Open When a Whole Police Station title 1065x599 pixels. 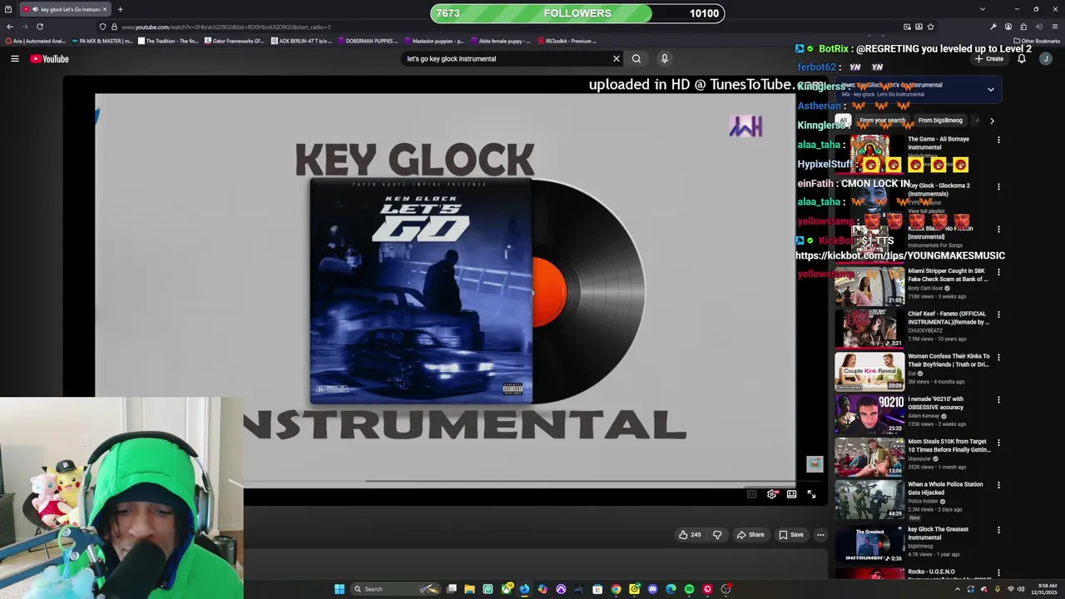(945, 488)
